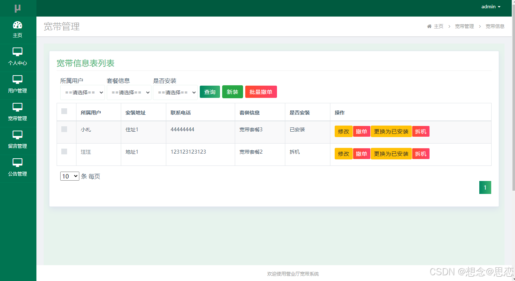This screenshot has width=515, height=281.
Task: Open the 所属用户 filter dropdown
Action: 83,92
